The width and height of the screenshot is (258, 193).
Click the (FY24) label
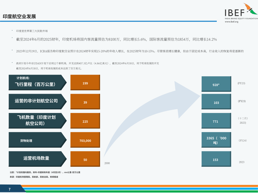(x=243, y=140)
